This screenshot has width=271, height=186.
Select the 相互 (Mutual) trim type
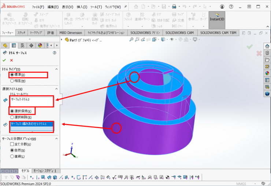tap(12, 81)
